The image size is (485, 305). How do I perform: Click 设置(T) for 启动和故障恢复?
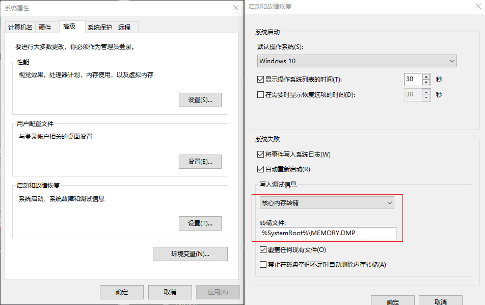tap(200, 223)
